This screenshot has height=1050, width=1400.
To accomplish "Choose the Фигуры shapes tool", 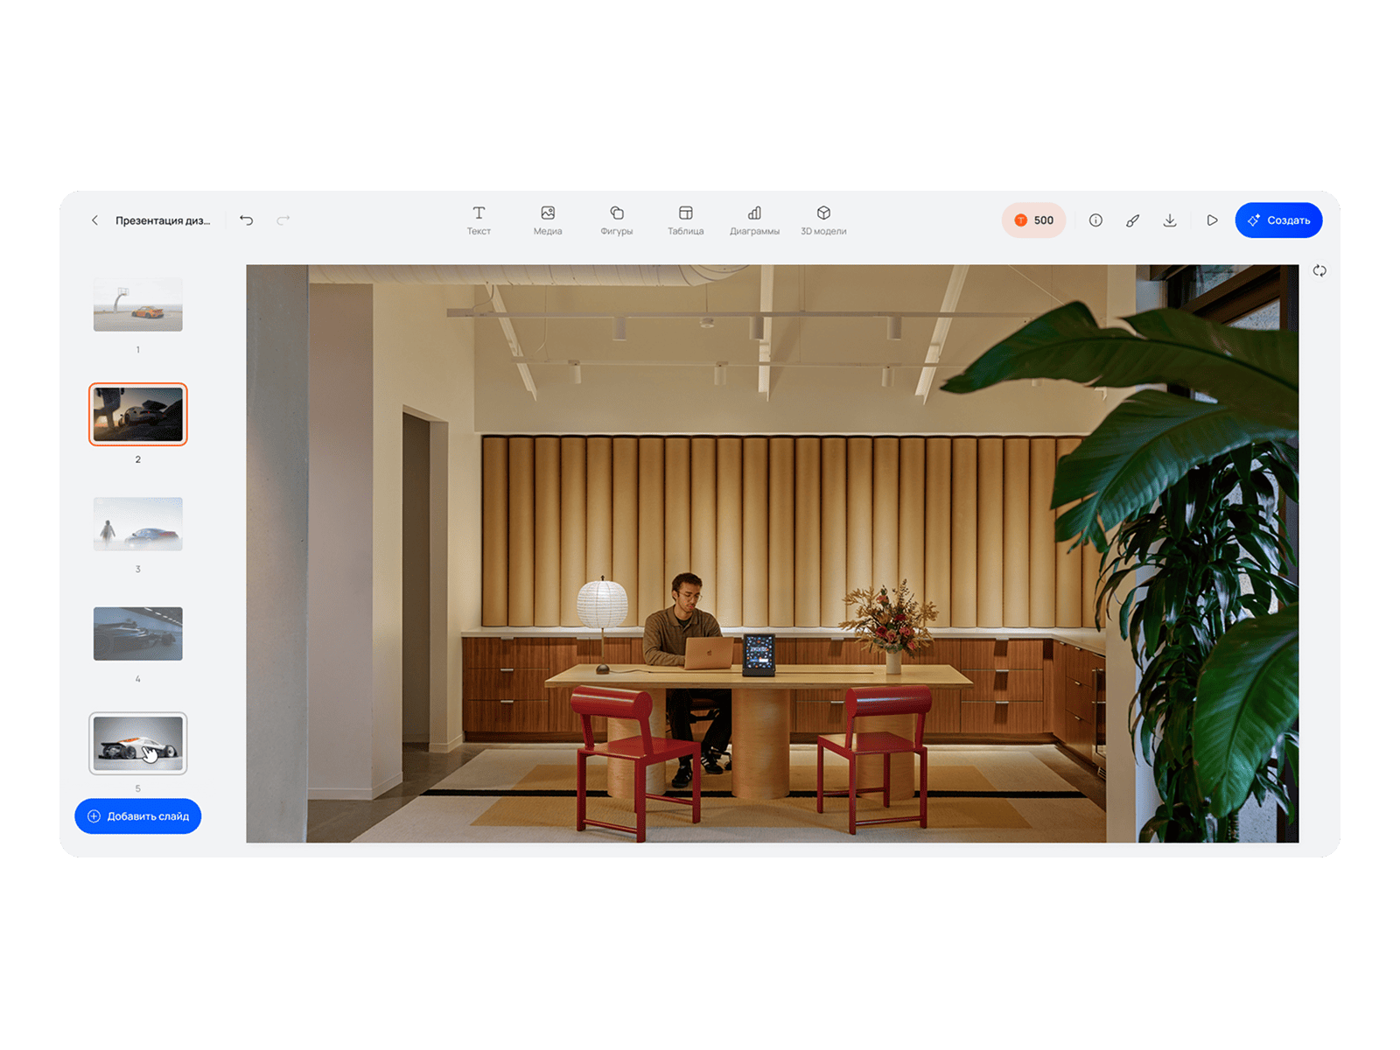I will point(616,220).
